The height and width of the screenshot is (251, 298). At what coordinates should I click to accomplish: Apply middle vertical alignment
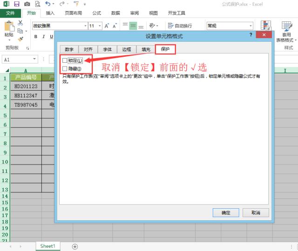[x=133, y=26]
